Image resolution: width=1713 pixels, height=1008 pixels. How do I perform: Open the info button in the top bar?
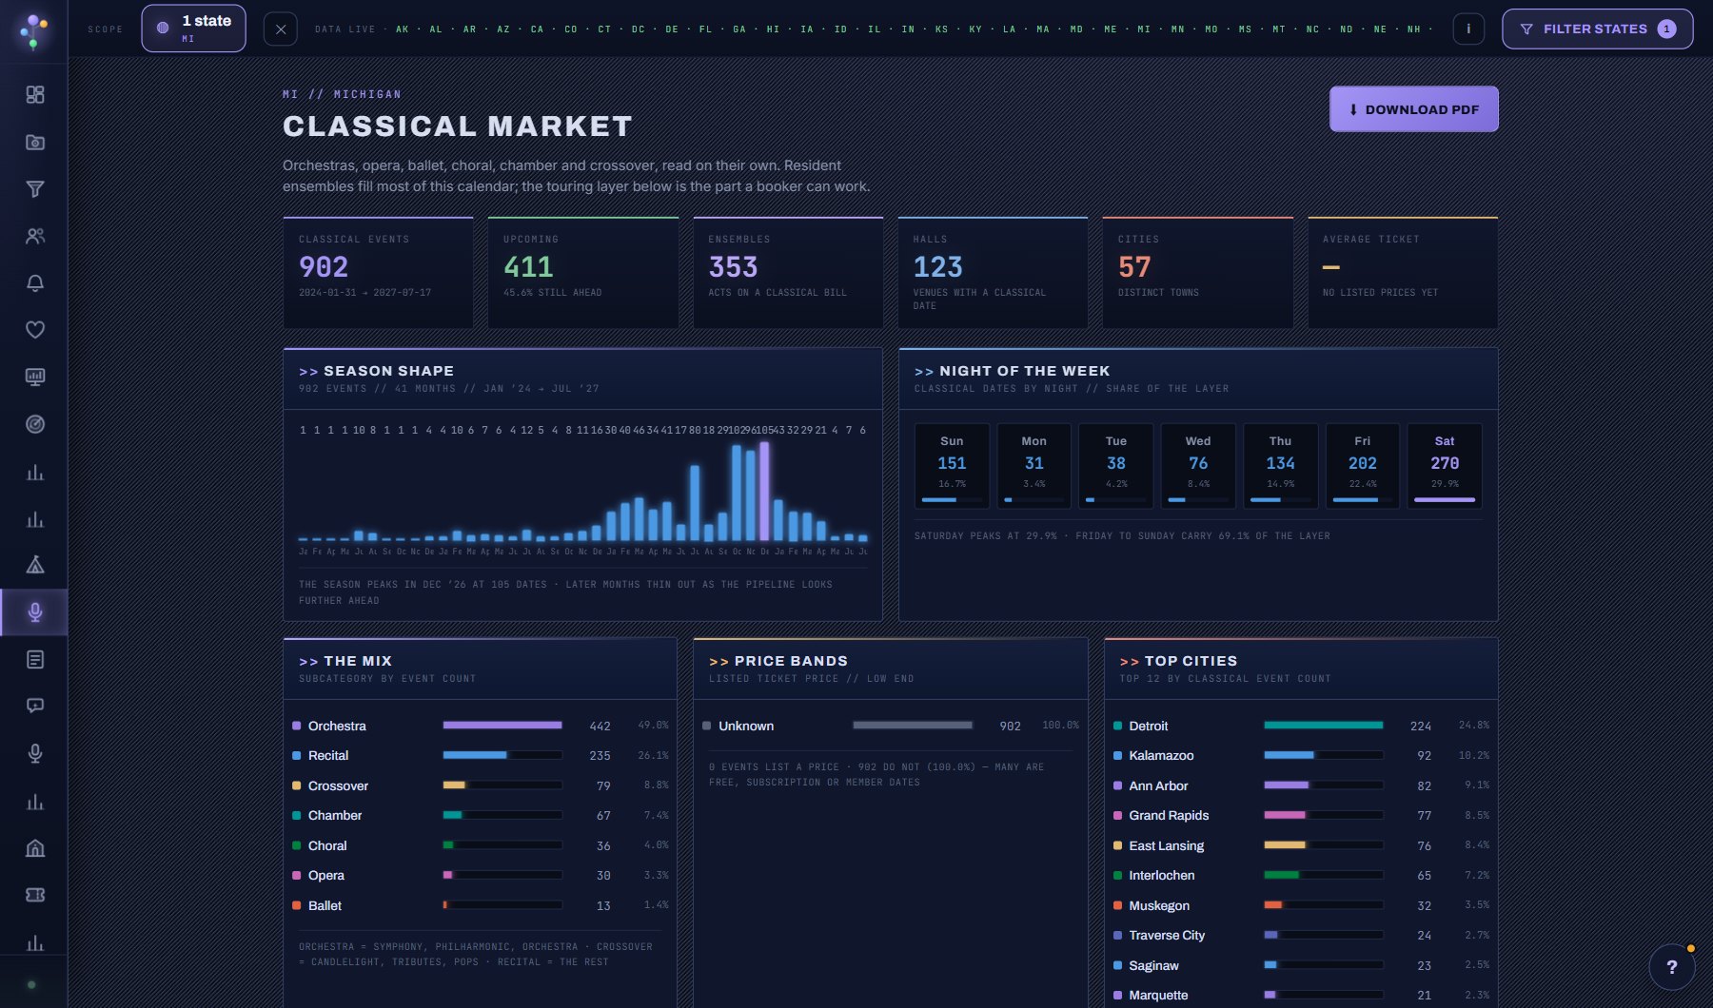[1468, 29]
